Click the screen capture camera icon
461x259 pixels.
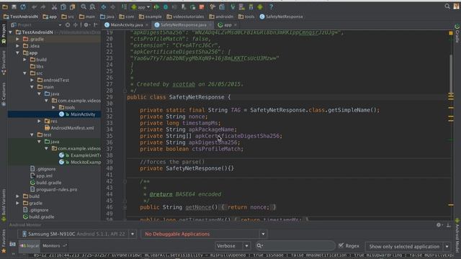[12, 244]
